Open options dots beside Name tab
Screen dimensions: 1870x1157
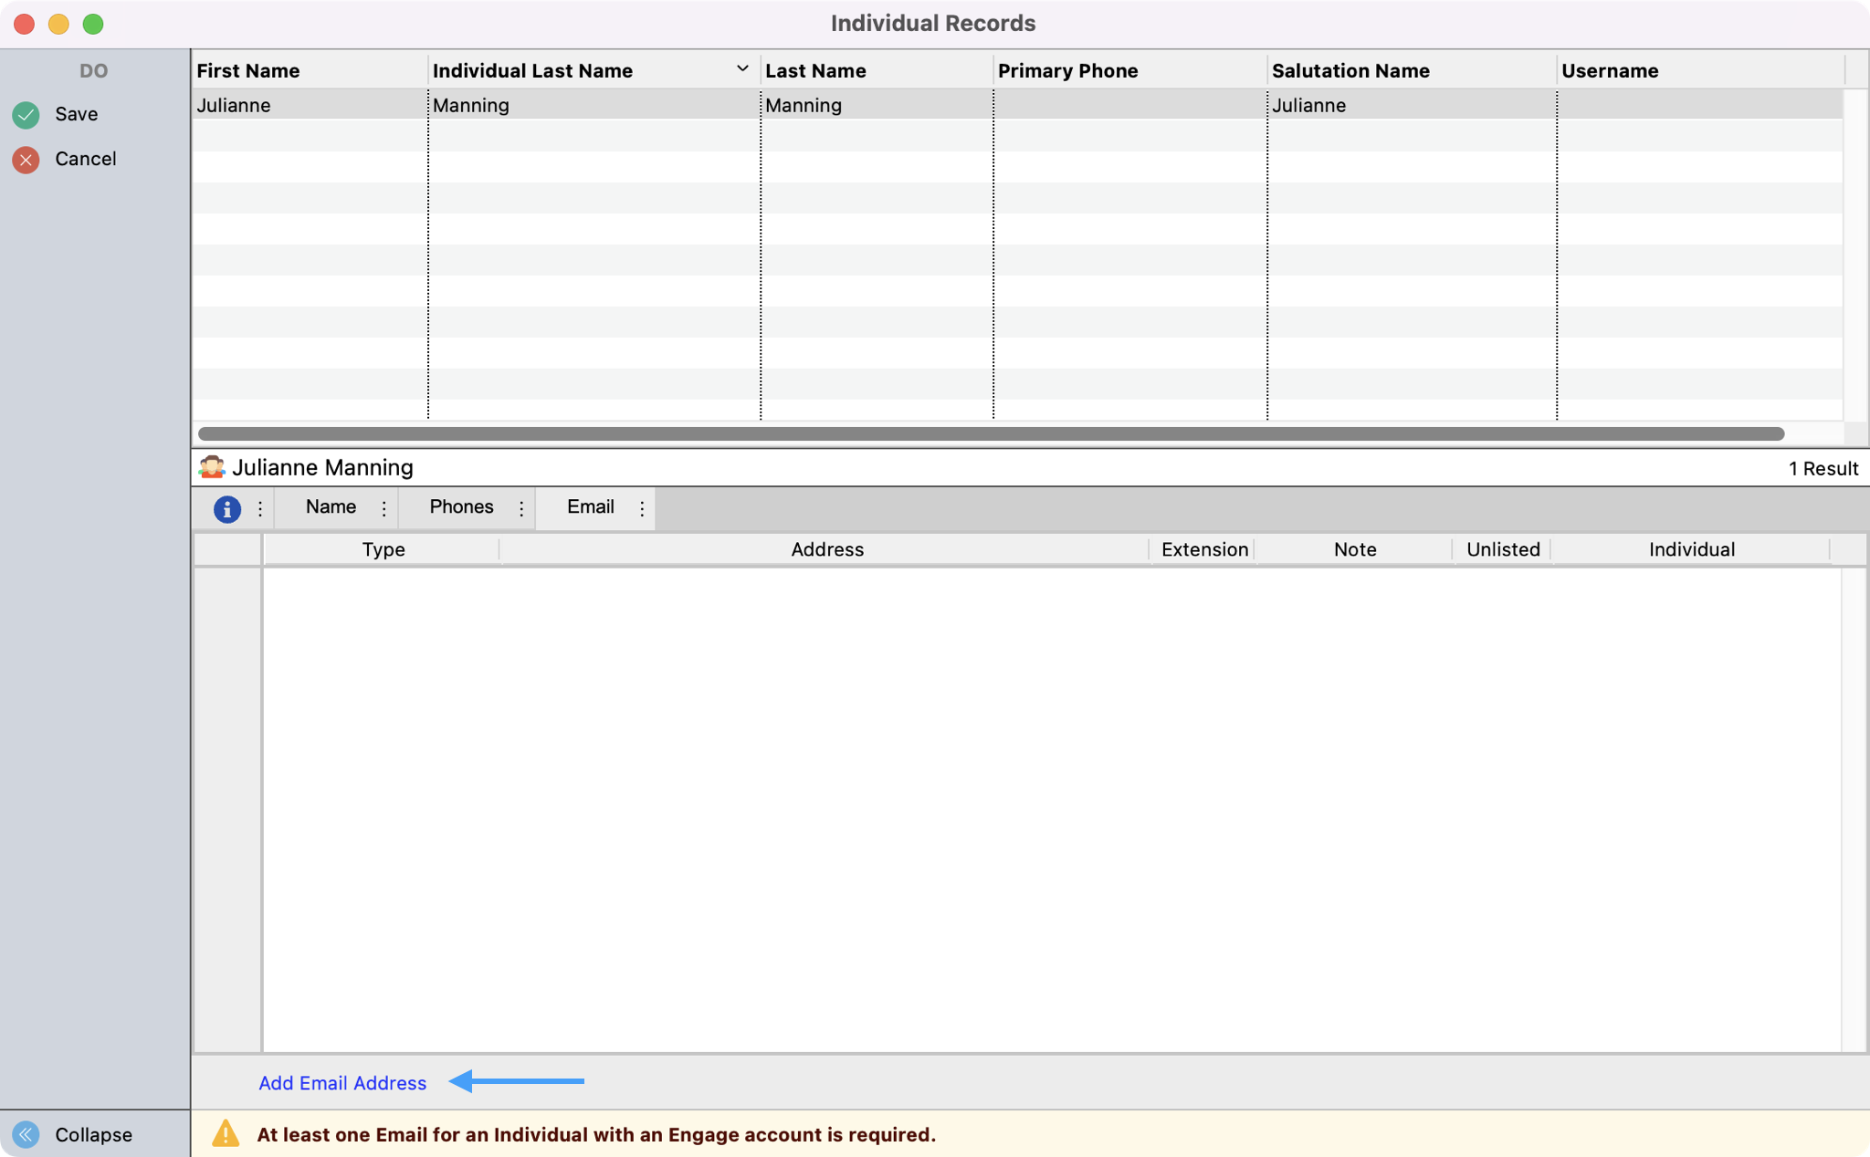point(384,508)
